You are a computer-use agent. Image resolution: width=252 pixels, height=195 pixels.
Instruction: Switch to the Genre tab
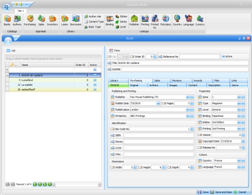coord(239,85)
